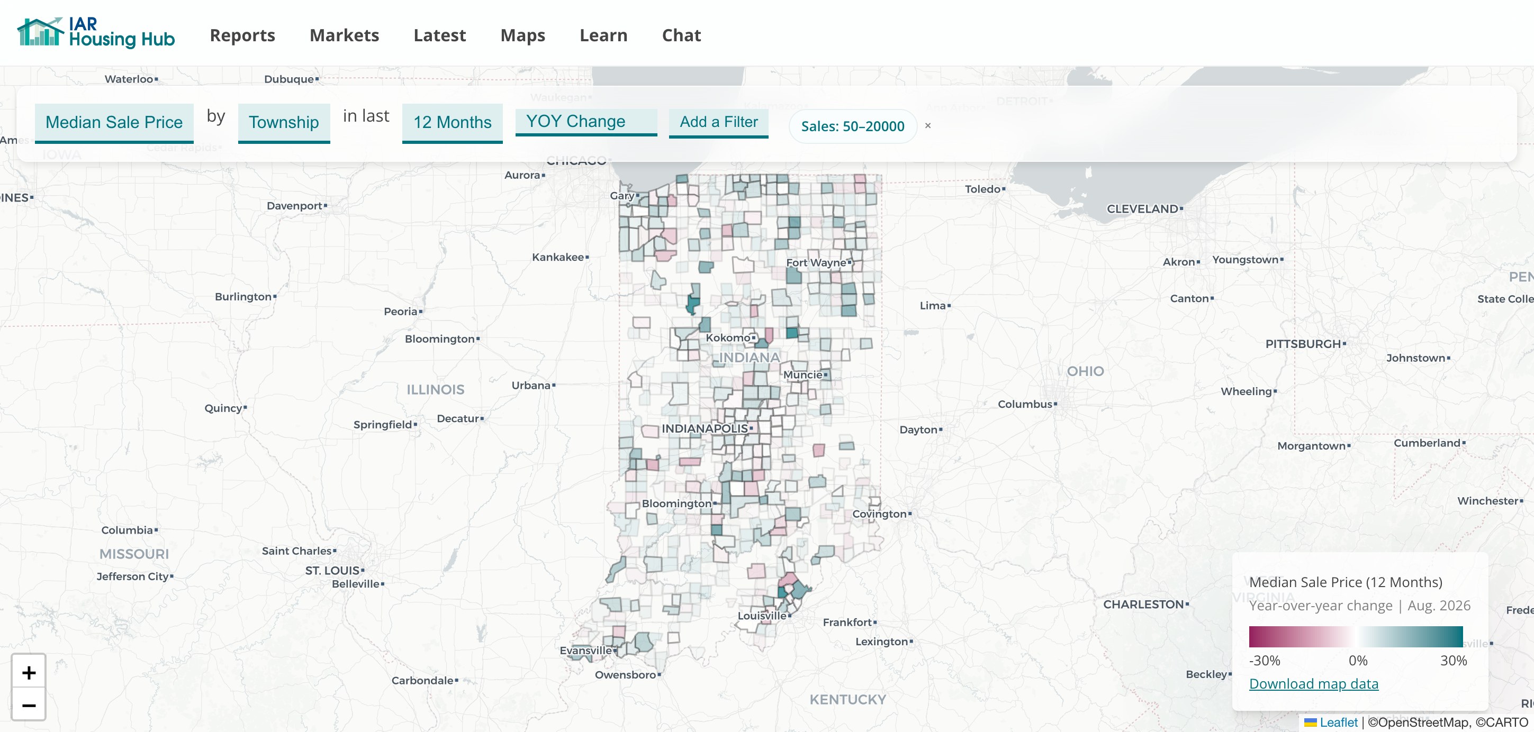
Task: Click the CLEVELAND map label
Action: click(1142, 209)
